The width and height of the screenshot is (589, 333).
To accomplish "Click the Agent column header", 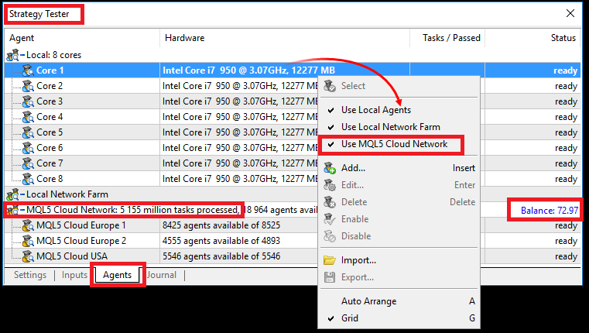I will 82,38.
